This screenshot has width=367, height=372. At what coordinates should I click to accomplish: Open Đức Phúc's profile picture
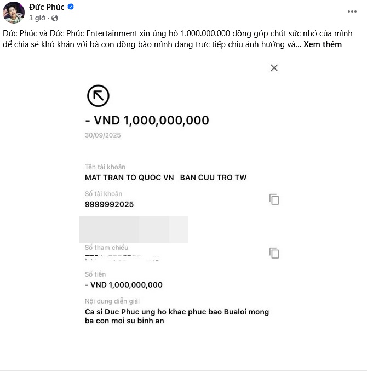[x=14, y=13]
